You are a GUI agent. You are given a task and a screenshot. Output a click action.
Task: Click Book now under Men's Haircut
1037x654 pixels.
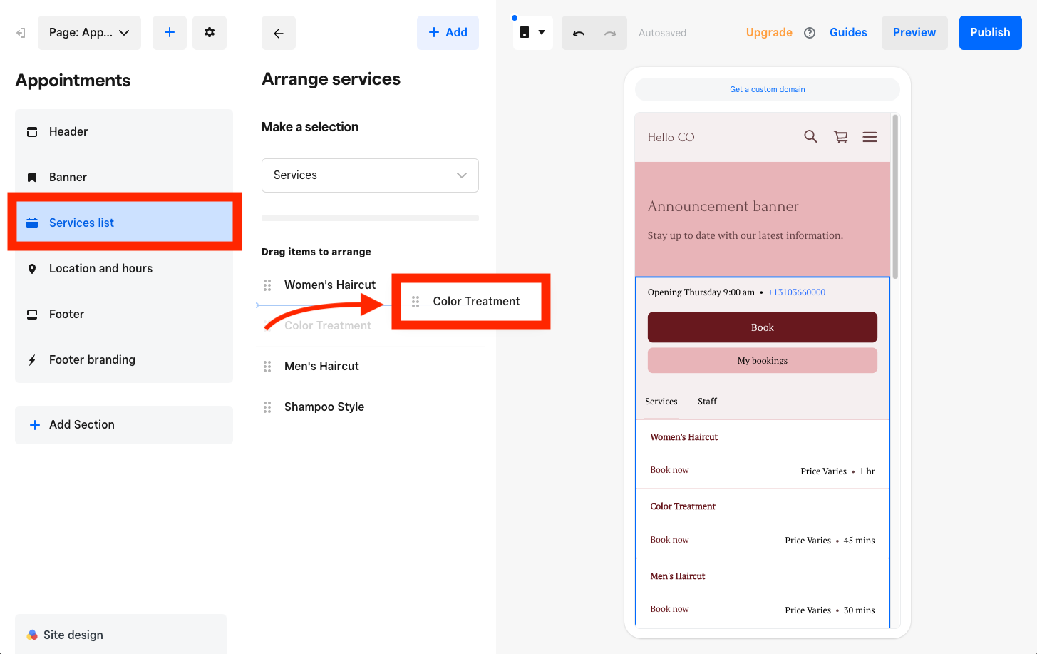coord(669,609)
